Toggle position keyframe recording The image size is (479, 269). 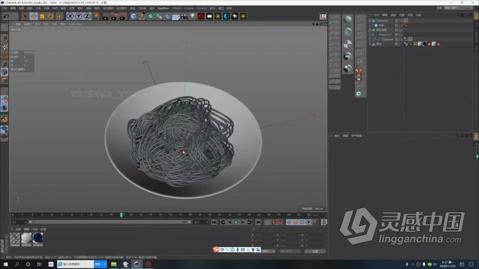[289, 222]
